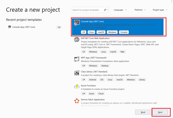This screenshot has height=118, width=173.
Task: Click the Console App (.NET Core) template icon
Action: coord(77,23)
